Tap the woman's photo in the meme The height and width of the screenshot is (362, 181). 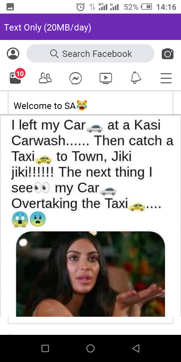(x=90, y=274)
